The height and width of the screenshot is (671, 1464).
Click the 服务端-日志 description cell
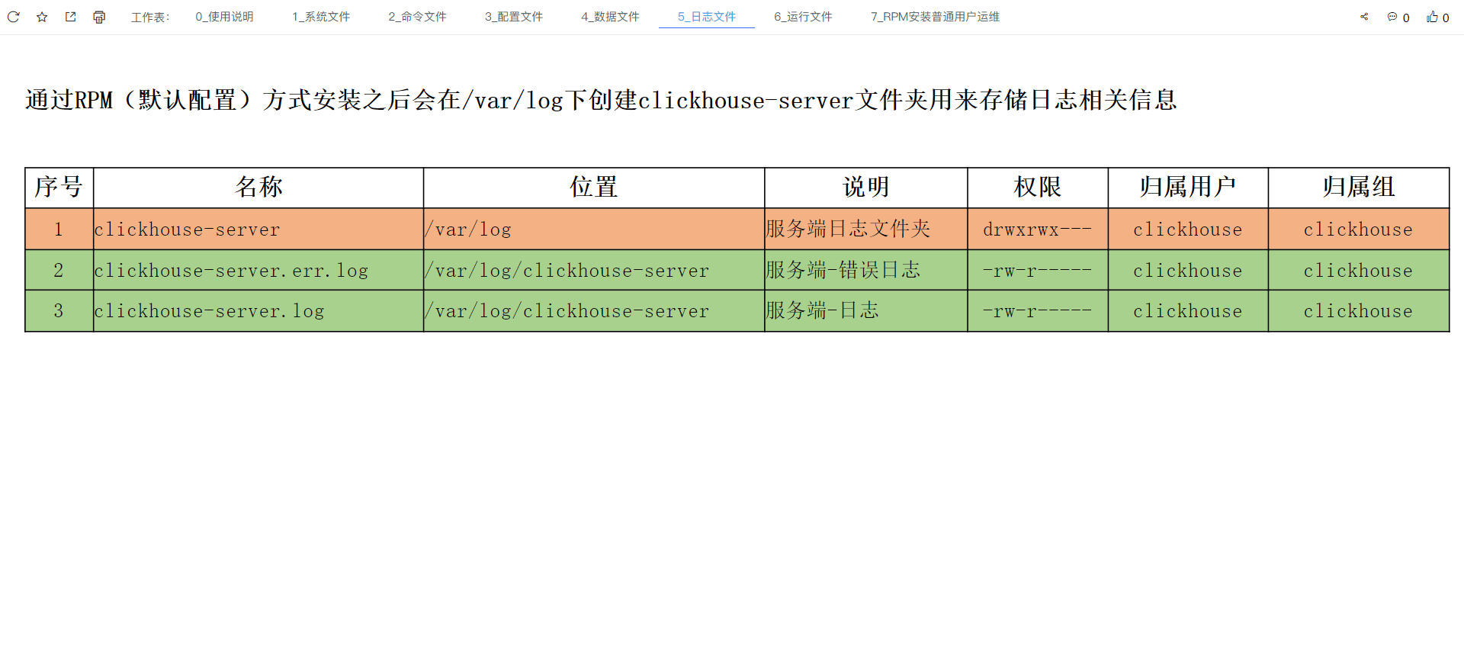[866, 310]
